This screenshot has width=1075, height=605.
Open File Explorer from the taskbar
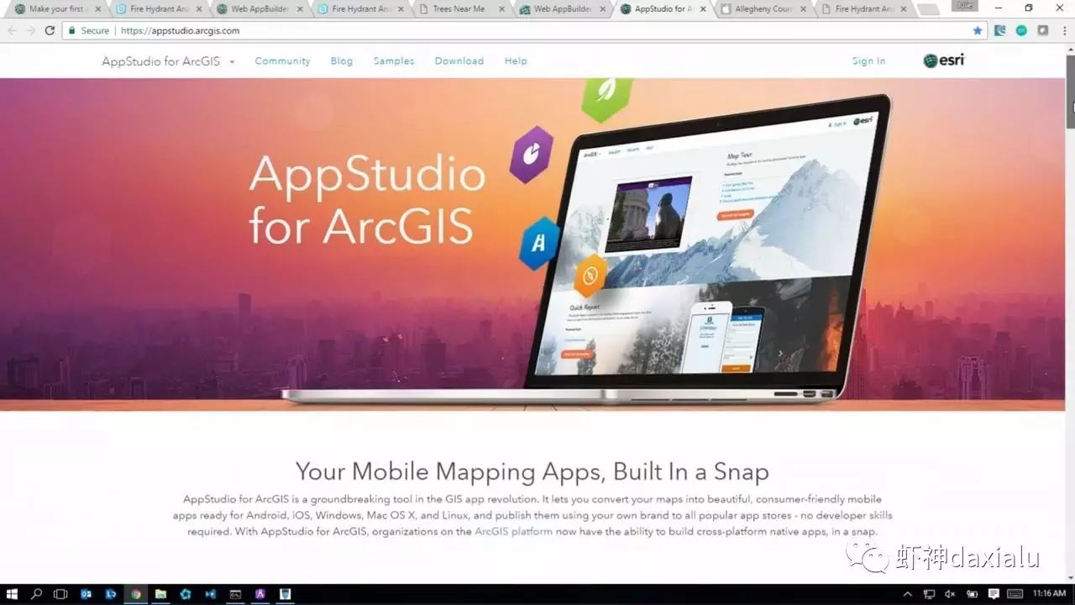point(160,594)
